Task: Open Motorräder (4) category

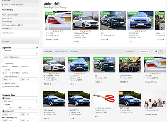Action: click(x=7, y=18)
